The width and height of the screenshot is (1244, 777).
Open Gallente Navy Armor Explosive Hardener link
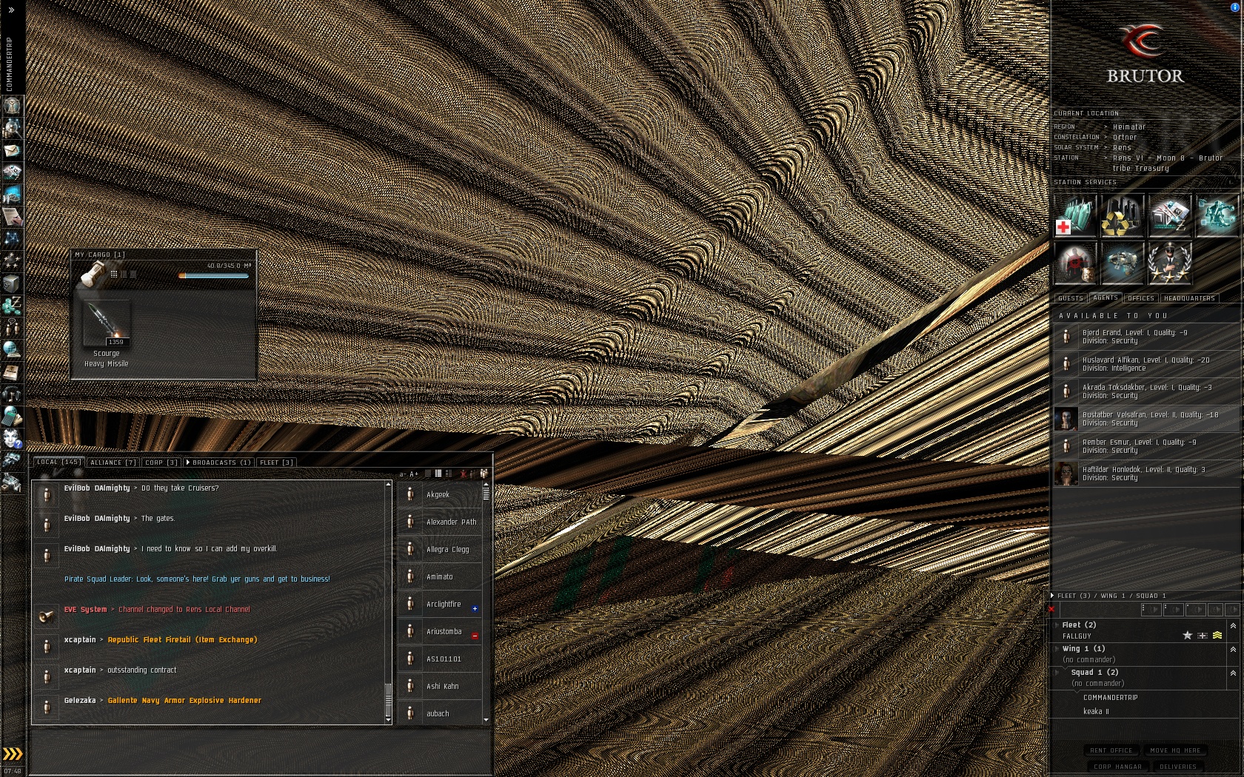point(184,701)
